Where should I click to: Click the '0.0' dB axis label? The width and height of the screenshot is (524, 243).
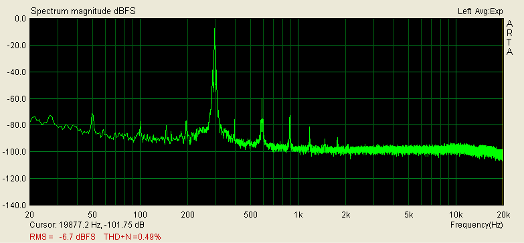20,19
